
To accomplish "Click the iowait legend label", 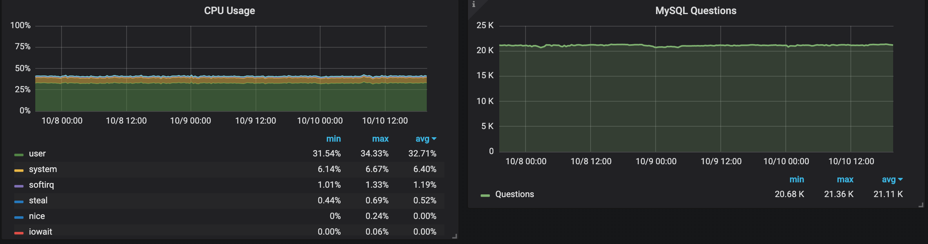I will [x=40, y=232].
